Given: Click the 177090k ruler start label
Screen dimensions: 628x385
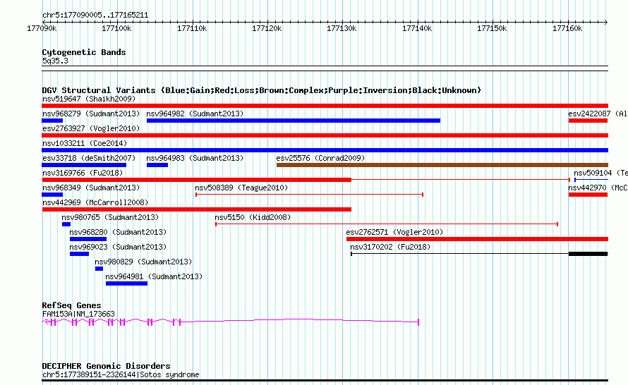Looking at the screenshot, I should click(42, 28).
